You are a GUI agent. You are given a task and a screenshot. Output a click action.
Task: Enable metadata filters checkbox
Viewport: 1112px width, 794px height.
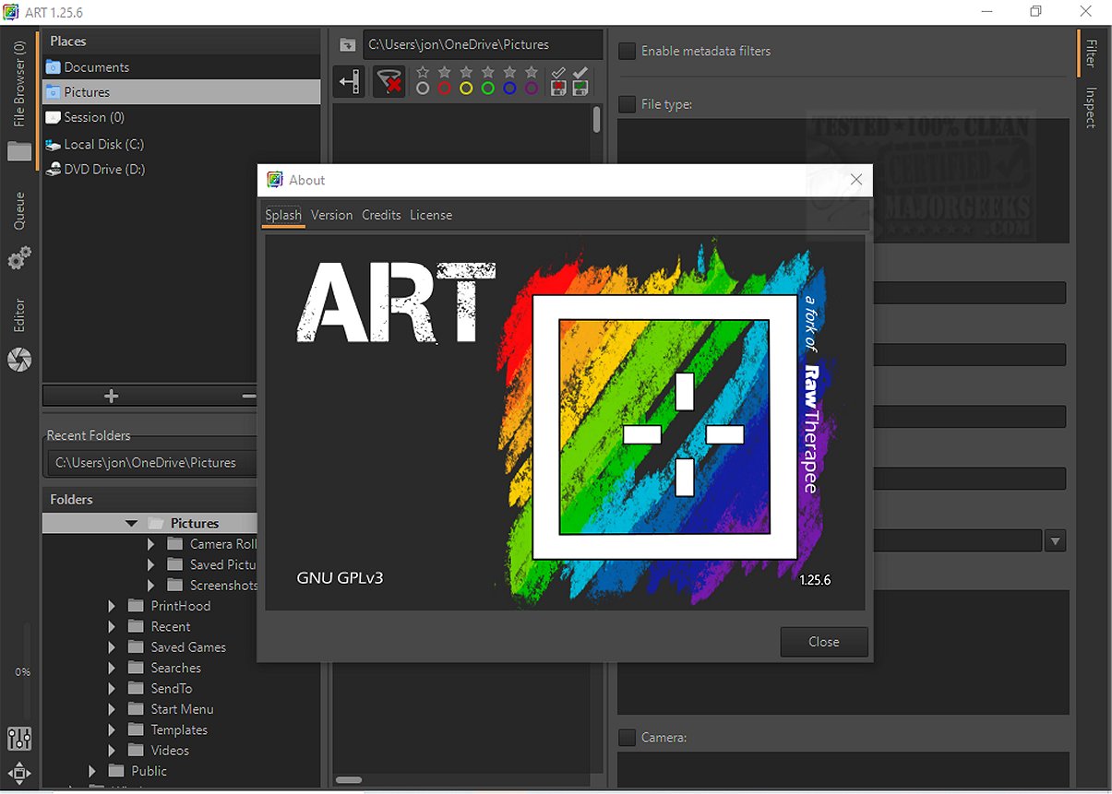coord(627,51)
